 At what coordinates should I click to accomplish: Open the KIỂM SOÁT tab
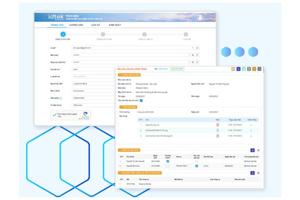115,25
